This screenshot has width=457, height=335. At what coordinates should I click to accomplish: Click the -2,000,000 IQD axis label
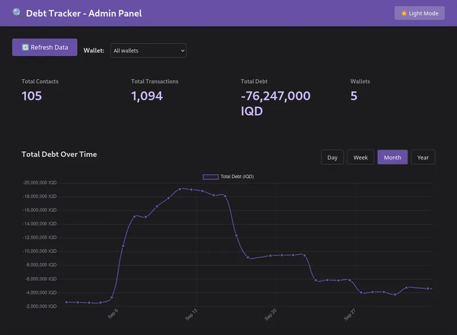click(x=41, y=306)
